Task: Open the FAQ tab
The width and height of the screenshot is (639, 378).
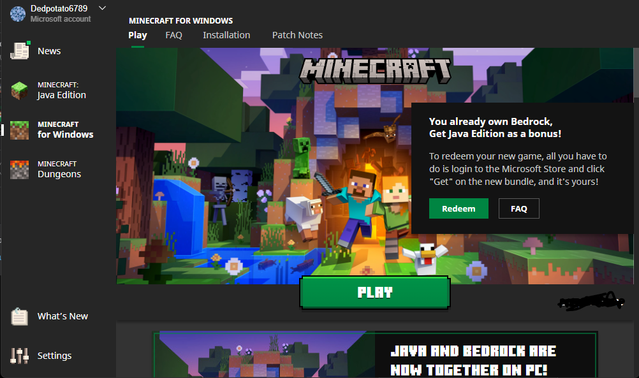Action: (173, 35)
